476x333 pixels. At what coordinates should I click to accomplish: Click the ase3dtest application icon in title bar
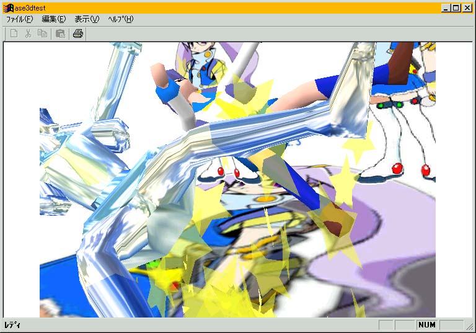pyautogui.click(x=9, y=8)
